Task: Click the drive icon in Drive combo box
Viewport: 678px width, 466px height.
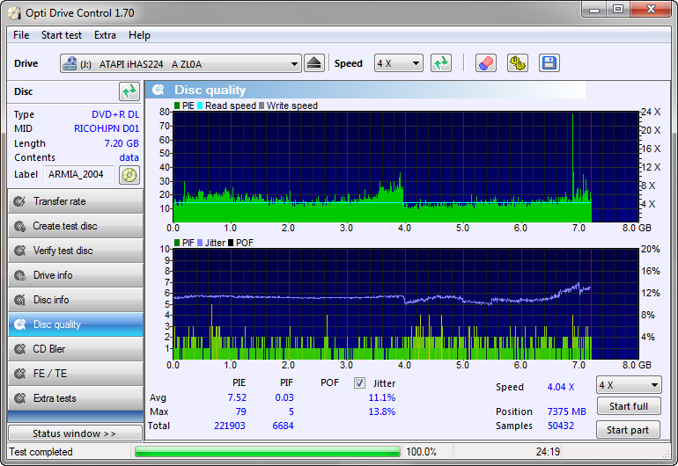Action: point(70,64)
